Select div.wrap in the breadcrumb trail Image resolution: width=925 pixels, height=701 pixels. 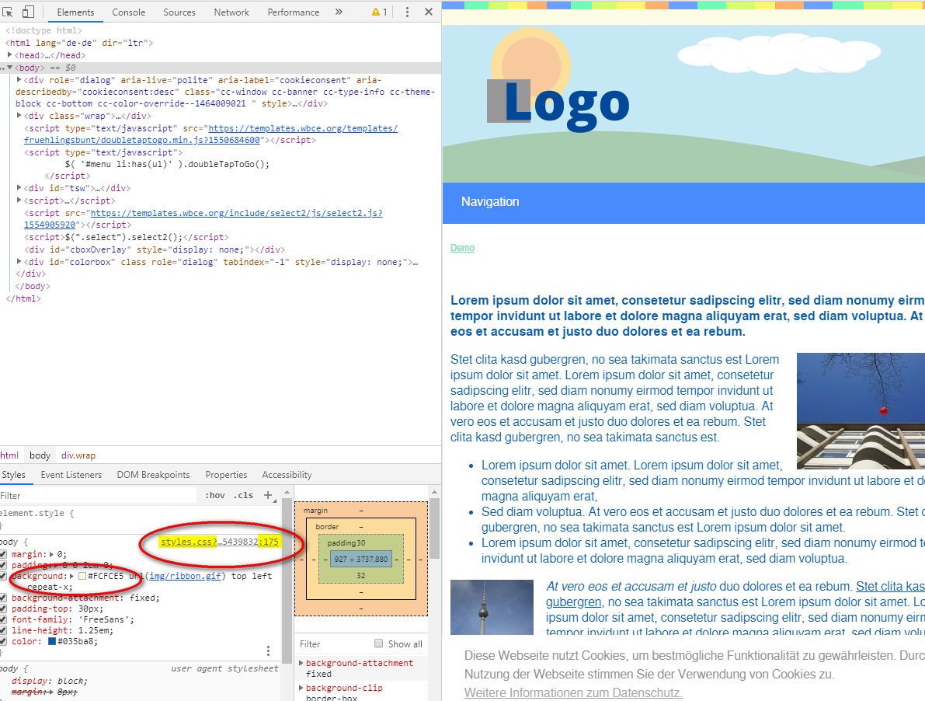point(78,455)
